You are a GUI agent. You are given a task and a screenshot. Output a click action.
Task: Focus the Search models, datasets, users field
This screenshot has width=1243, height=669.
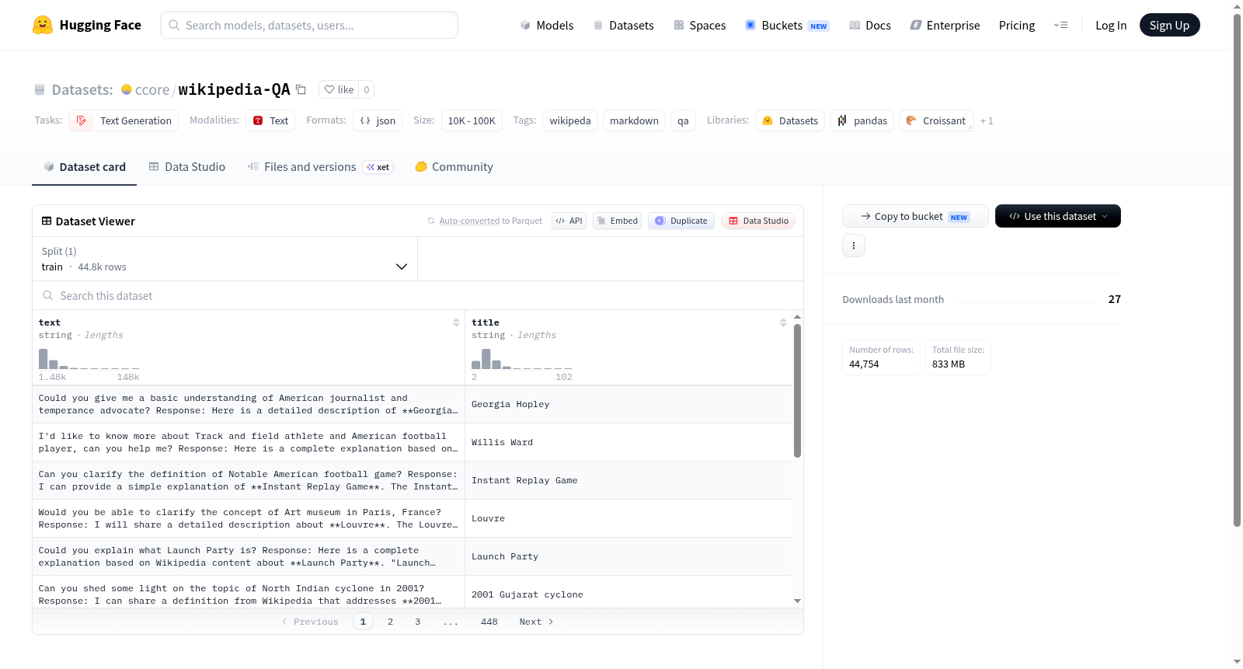coord(309,25)
